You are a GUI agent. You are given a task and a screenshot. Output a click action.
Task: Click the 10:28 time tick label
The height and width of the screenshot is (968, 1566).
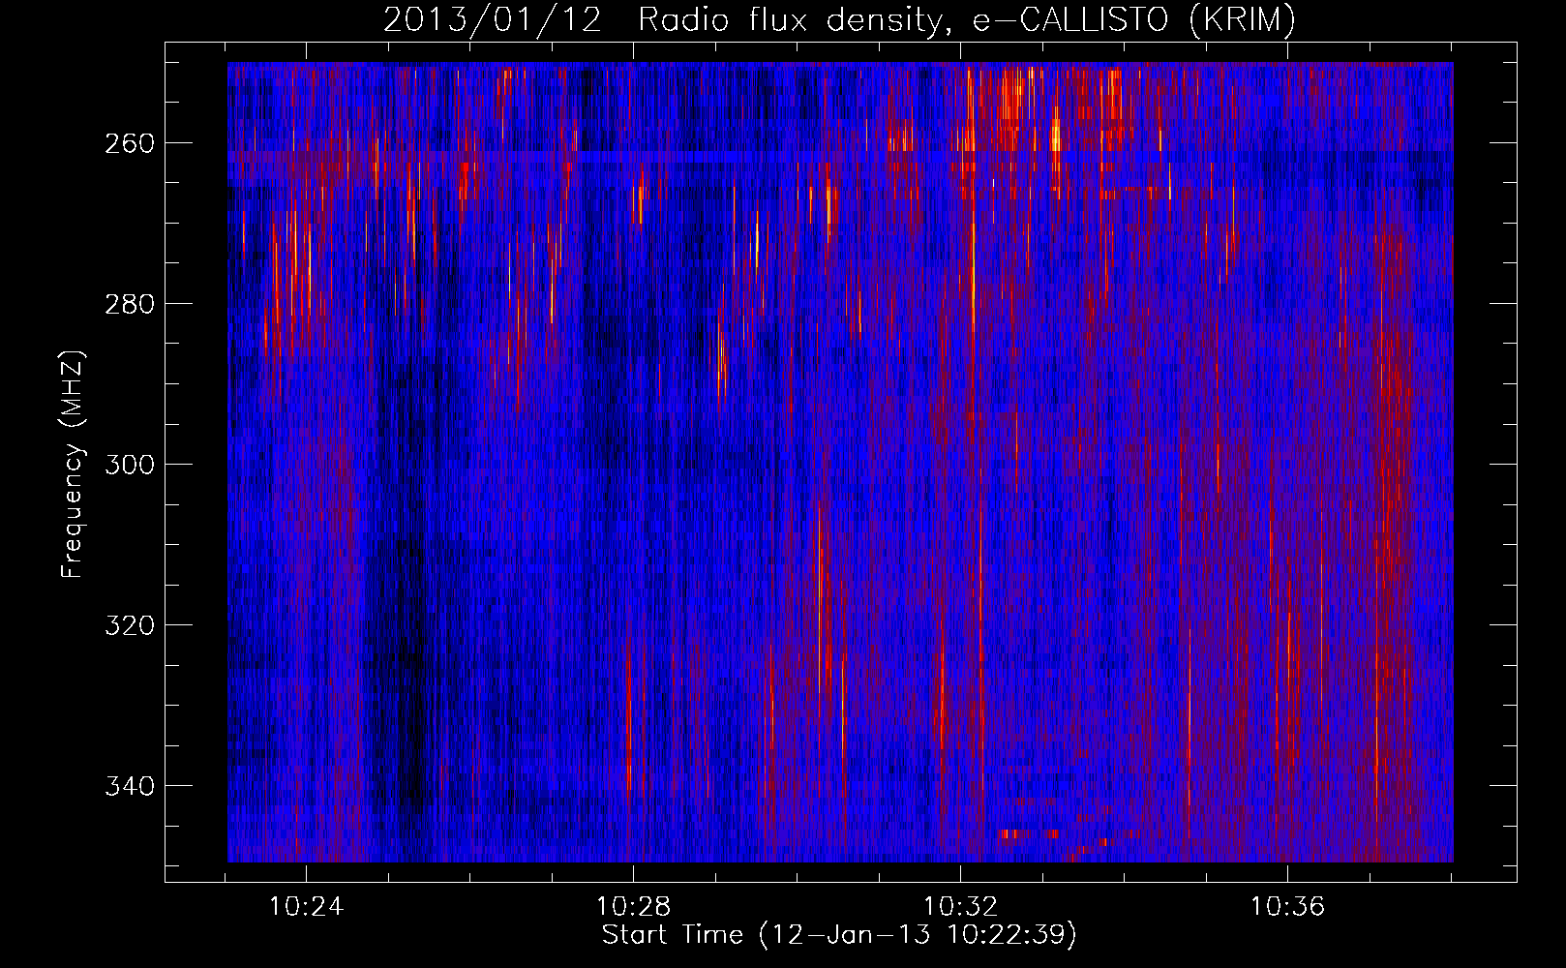[633, 907]
